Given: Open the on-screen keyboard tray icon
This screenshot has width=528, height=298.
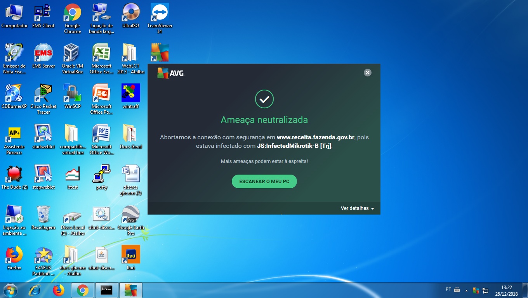Looking at the screenshot, I should coord(457,290).
